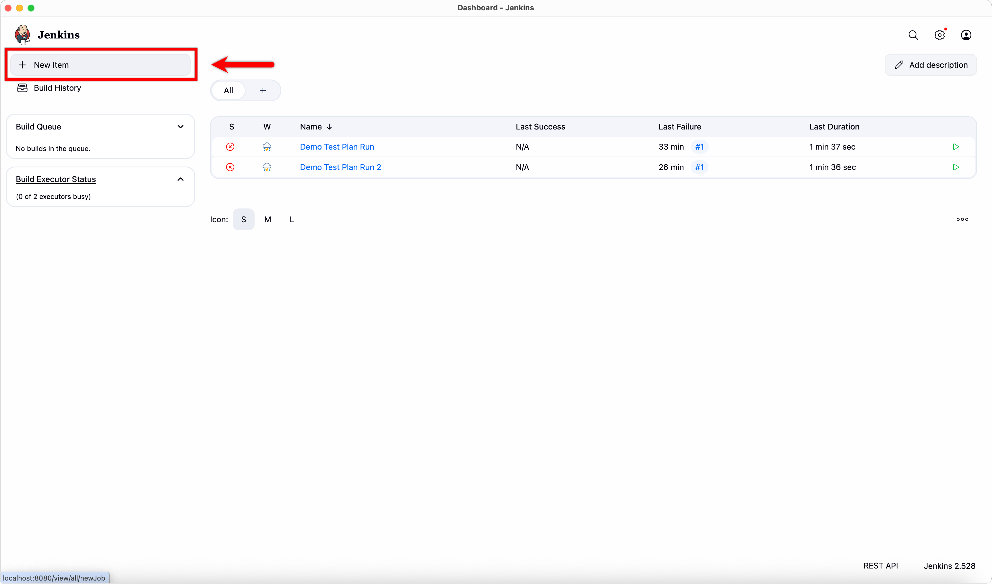Trigger a build of Demo Test Plan Run

[x=956, y=146]
